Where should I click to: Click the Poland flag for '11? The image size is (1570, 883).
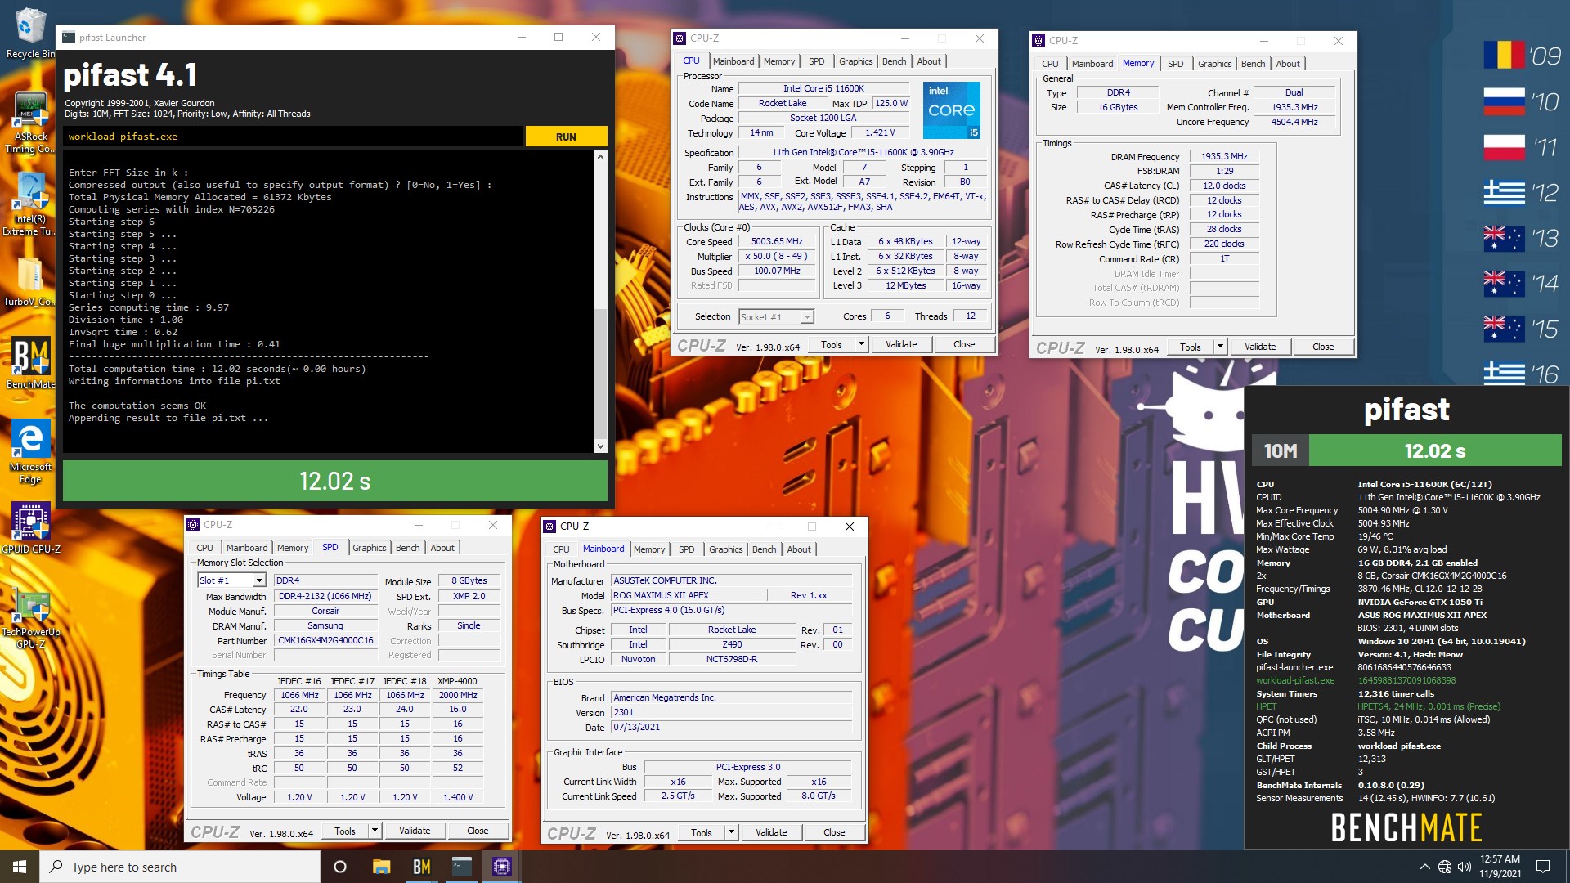pos(1505,147)
